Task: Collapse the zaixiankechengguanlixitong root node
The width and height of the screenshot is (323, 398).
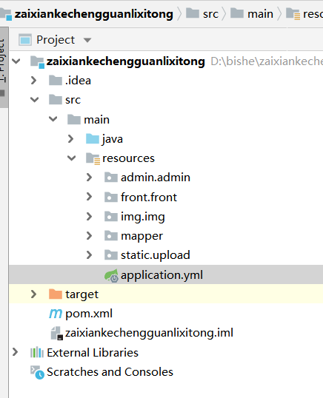Action: (16, 61)
